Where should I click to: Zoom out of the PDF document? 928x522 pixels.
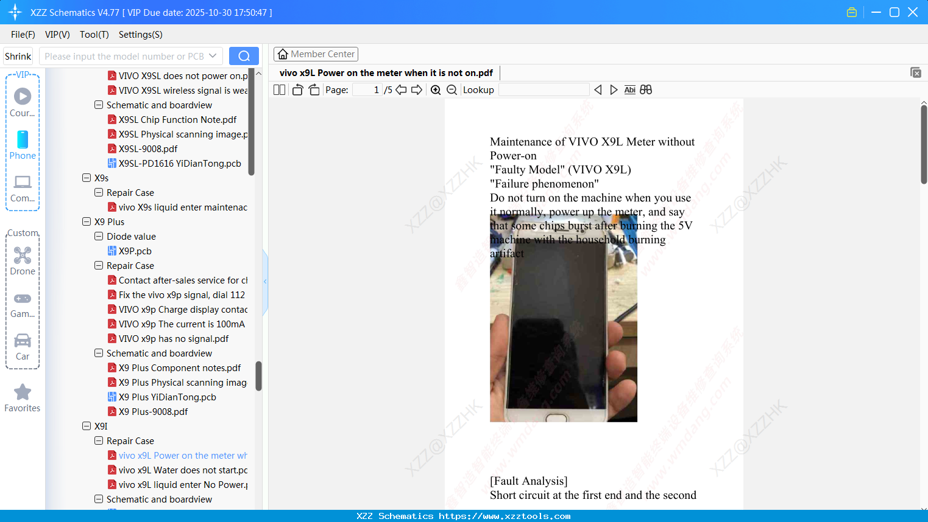pyautogui.click(x=452, y=89)
